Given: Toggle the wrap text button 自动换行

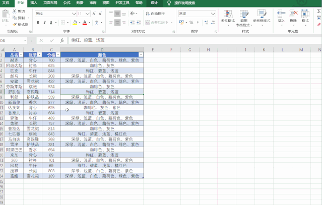Looking at the screenshot, I should pyautogui.click(x=155, y=14).
